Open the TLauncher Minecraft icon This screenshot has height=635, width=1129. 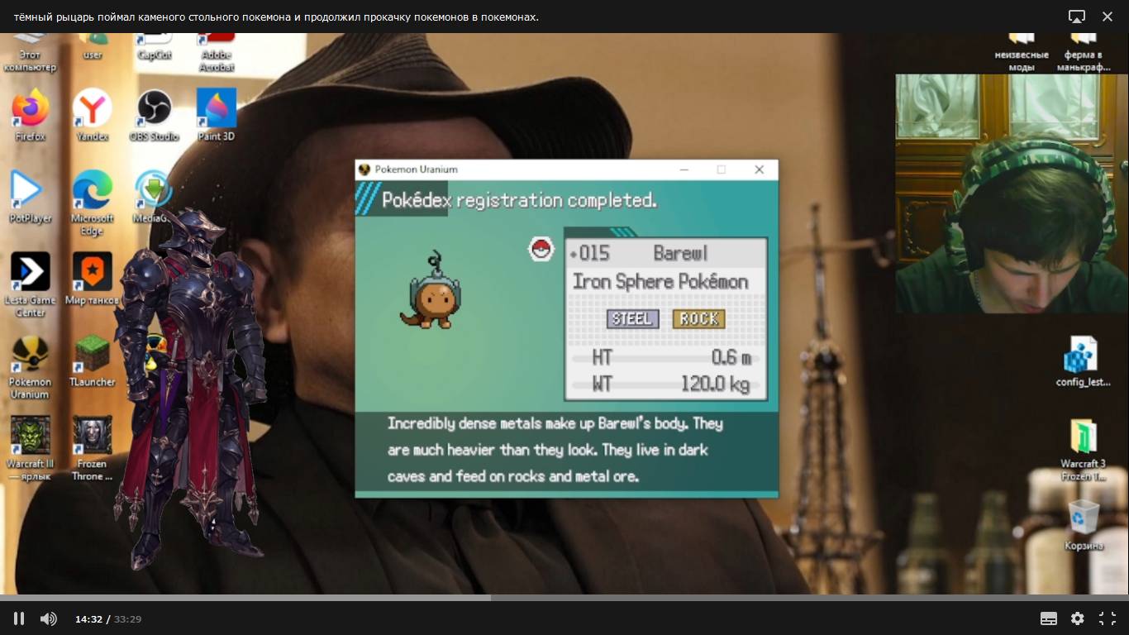click(93, 361)
